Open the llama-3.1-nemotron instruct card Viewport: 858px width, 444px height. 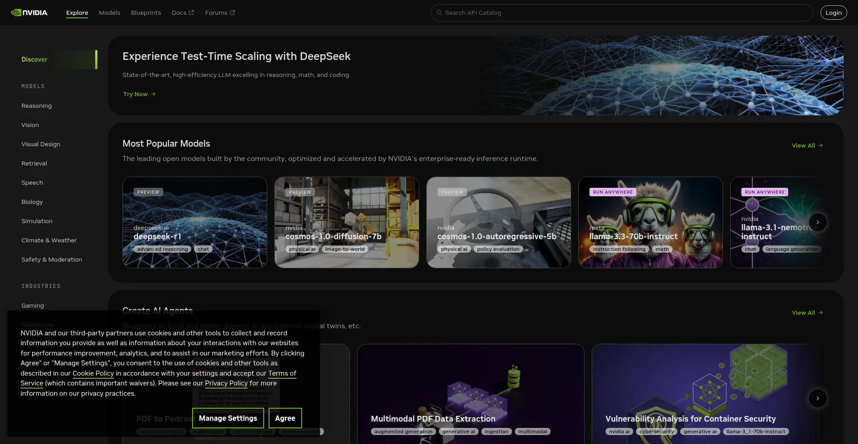778,222
